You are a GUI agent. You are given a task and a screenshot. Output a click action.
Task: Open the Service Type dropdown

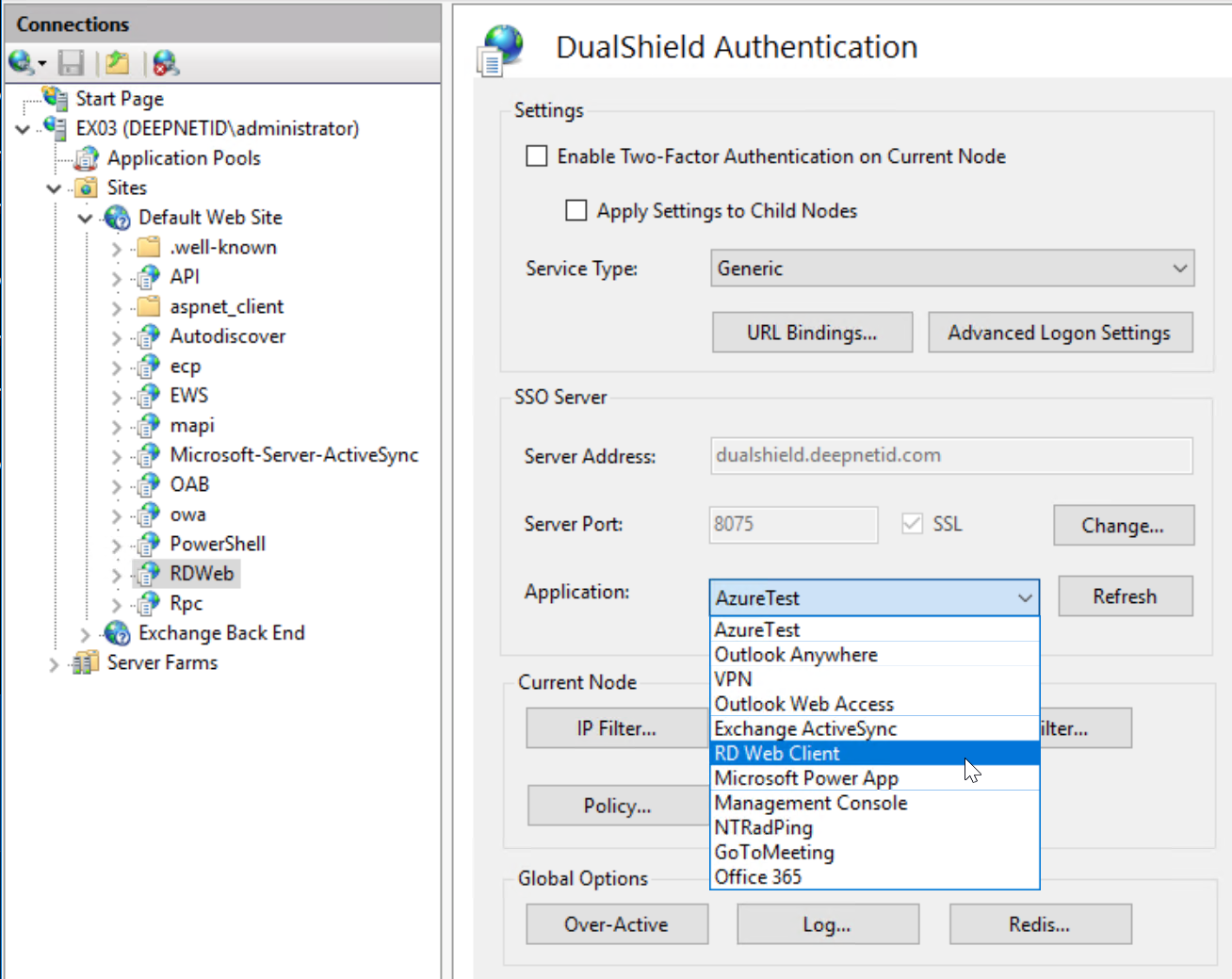point(951,269)
